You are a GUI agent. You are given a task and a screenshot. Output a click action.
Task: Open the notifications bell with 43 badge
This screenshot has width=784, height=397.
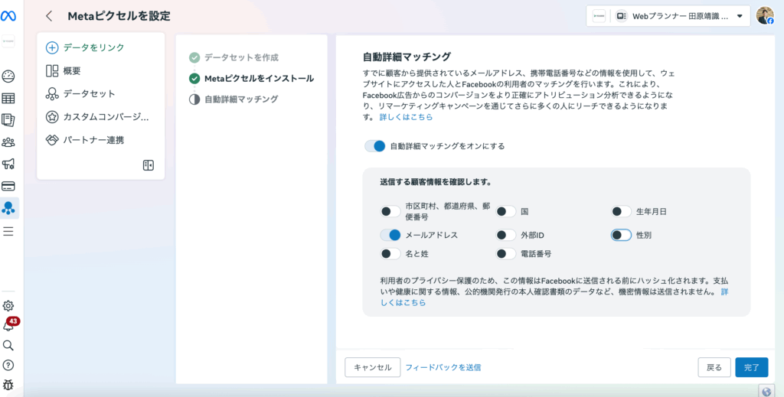click(8, 326)
